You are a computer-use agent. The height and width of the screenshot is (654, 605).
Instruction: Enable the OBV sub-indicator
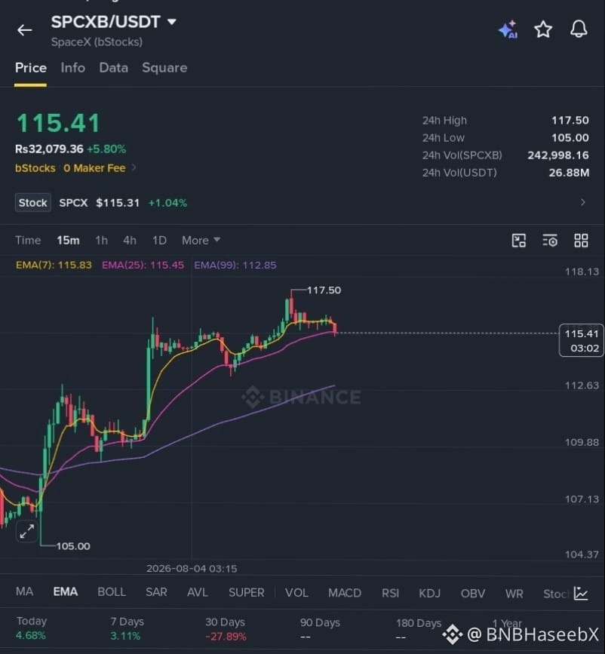click(x=473, y=594)
